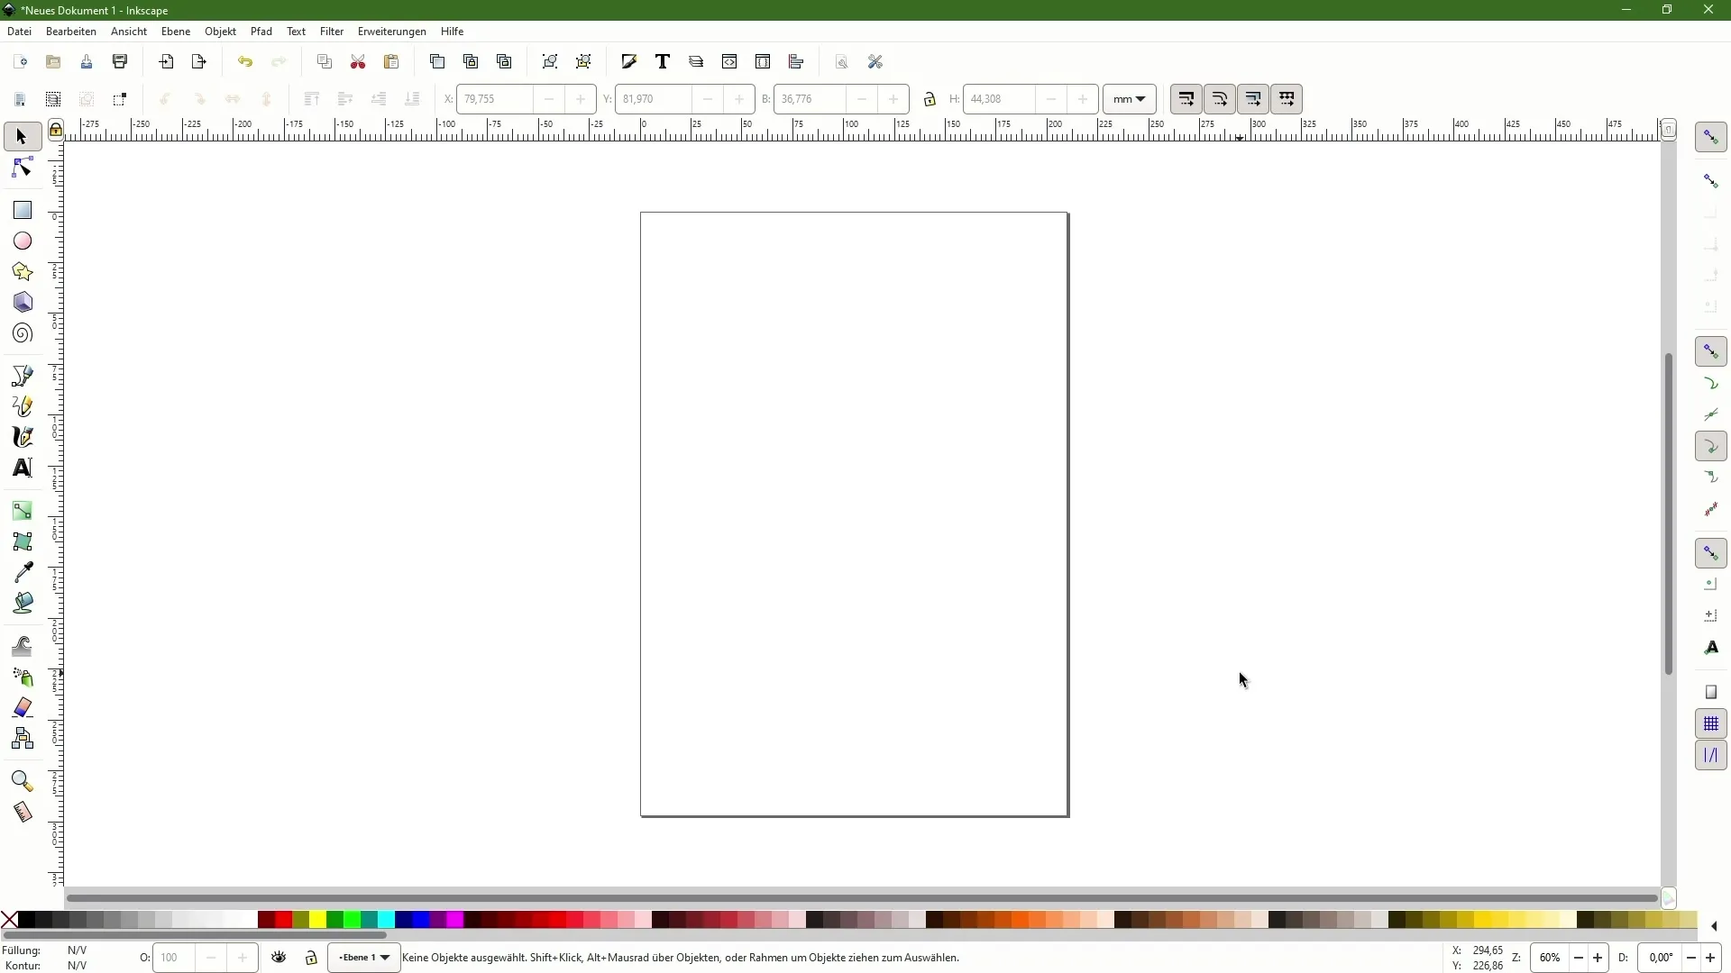This screenshot has width=1731, height=973.
Task: Open the mm units dropdown
Action: click(x=1129, y=99)
